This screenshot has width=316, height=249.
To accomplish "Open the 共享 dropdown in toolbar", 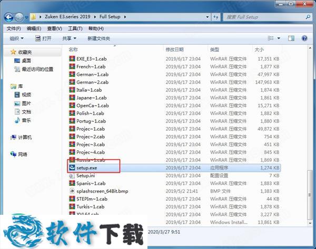I will [x=69, y=38].
